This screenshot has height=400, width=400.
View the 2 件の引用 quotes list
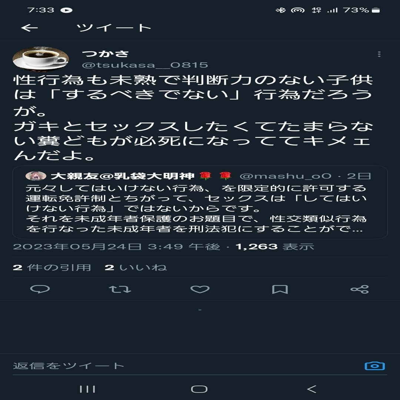52,267
